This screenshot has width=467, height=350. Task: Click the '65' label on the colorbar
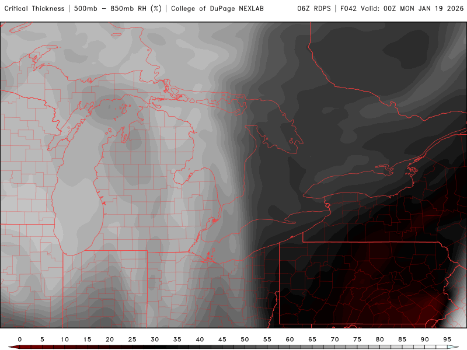pyautogui.click(x=312, y=339)
